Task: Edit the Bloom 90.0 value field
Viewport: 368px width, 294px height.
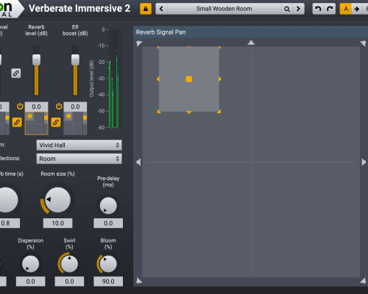Action: click(x=108, y=282)
